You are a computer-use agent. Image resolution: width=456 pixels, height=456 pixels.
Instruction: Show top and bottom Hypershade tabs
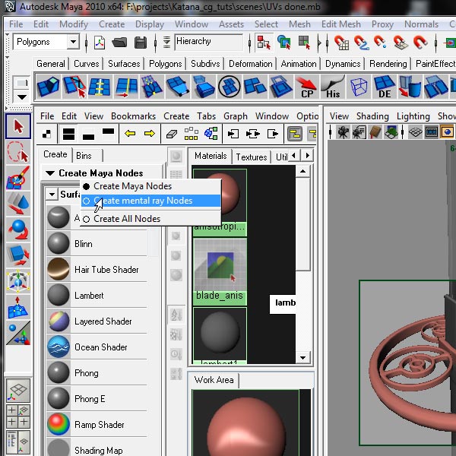[68, 134]
